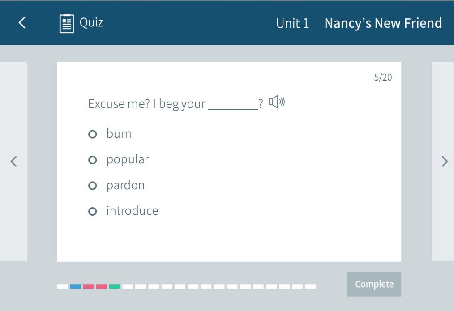Select the "burn" answer option
Image resolution: width=454 pixels, height=311 pixels.
93,134
